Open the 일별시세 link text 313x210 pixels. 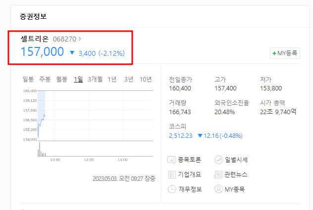click(236, 160)
